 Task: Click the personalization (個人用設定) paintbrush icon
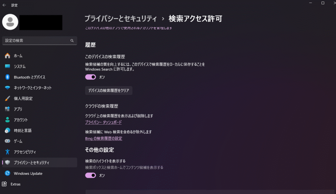(8, 98)
